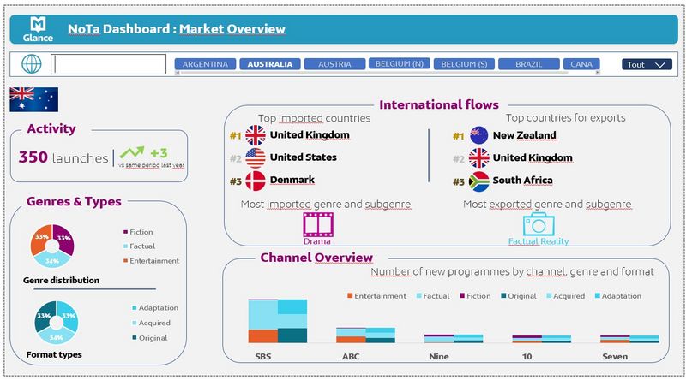Viewport: 686px width, 380px height.
Task: Click Entertainment in the Channel Overview legend
Action: click(x=376, y=296)
